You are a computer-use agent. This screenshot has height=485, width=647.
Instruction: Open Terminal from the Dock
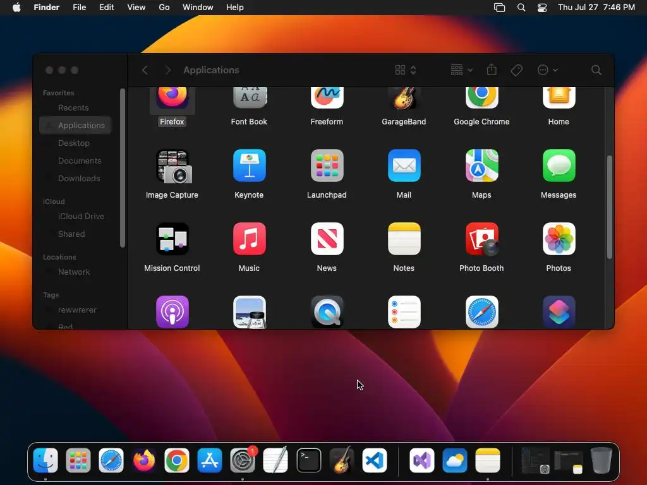point(308,460)
